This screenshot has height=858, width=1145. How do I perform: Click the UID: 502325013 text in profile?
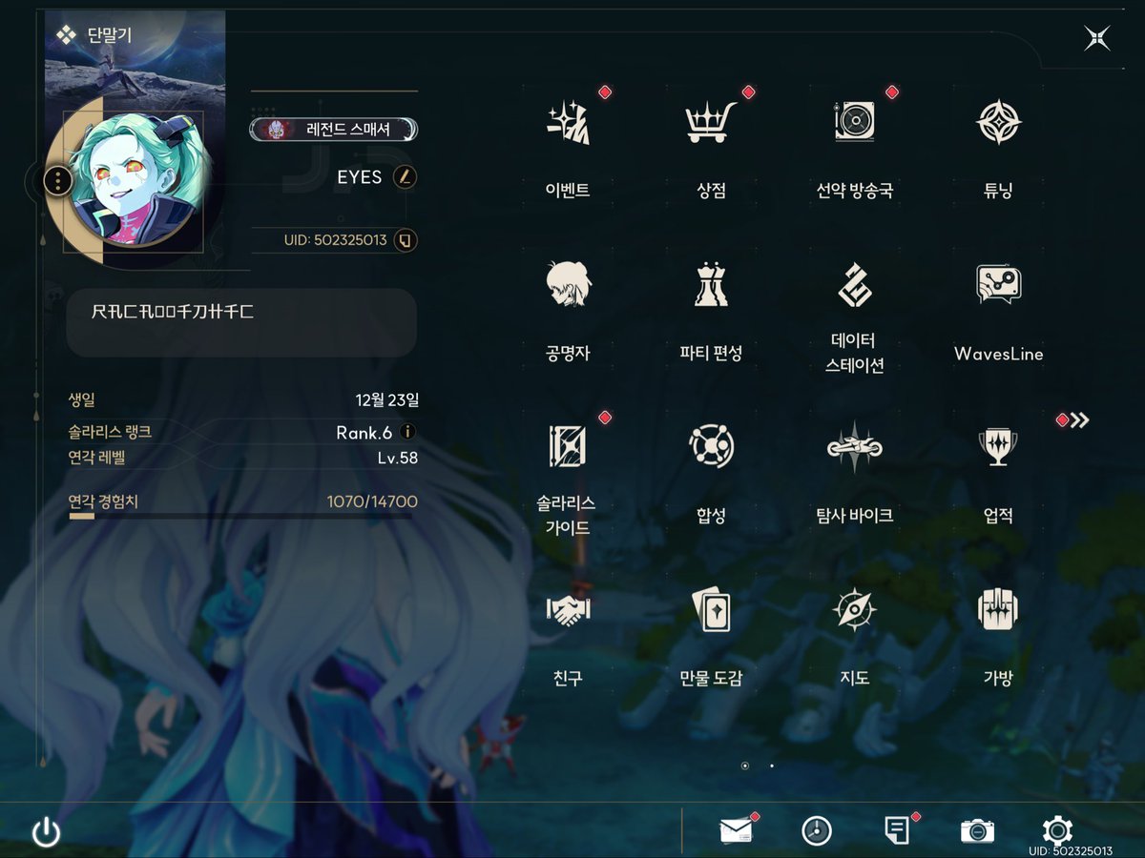coord(336,240)
